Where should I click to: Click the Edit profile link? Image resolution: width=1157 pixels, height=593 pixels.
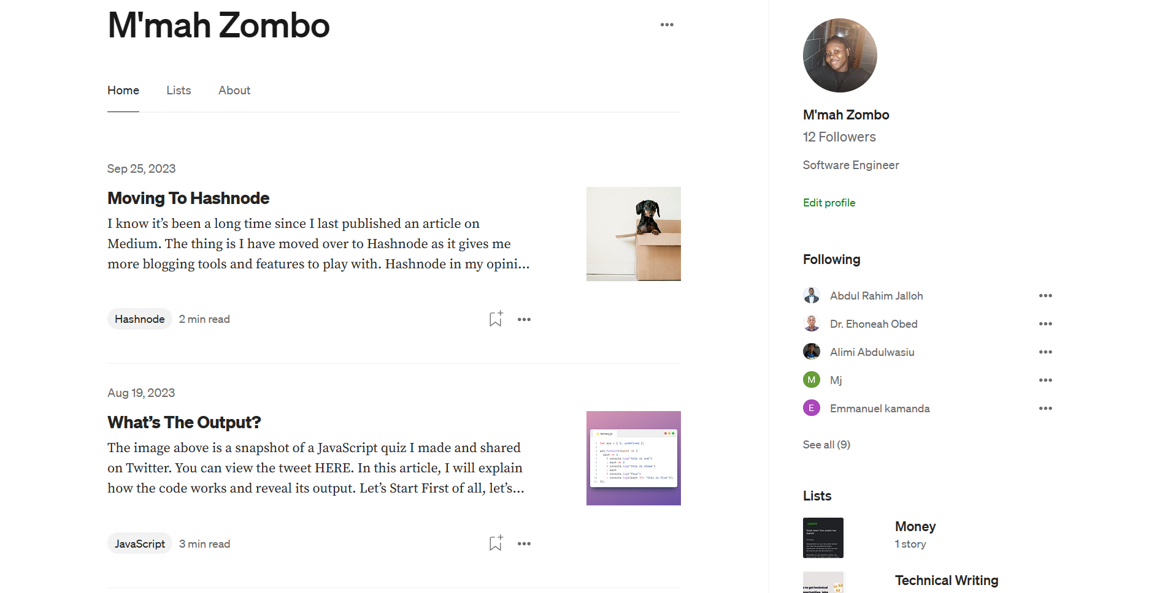coord(829,203)
